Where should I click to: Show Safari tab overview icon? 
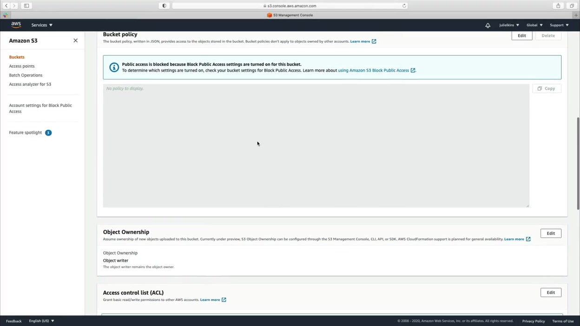coord(572,6)
